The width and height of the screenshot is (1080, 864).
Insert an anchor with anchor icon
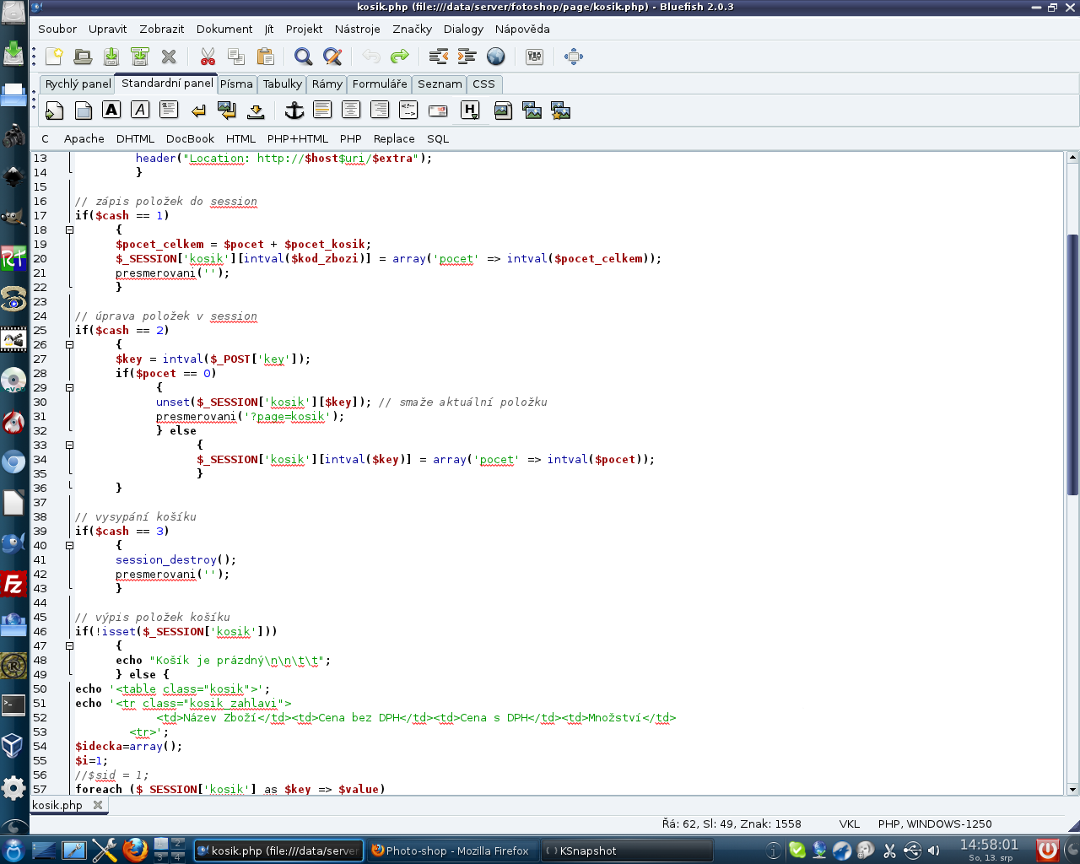(x=294, y=111)
